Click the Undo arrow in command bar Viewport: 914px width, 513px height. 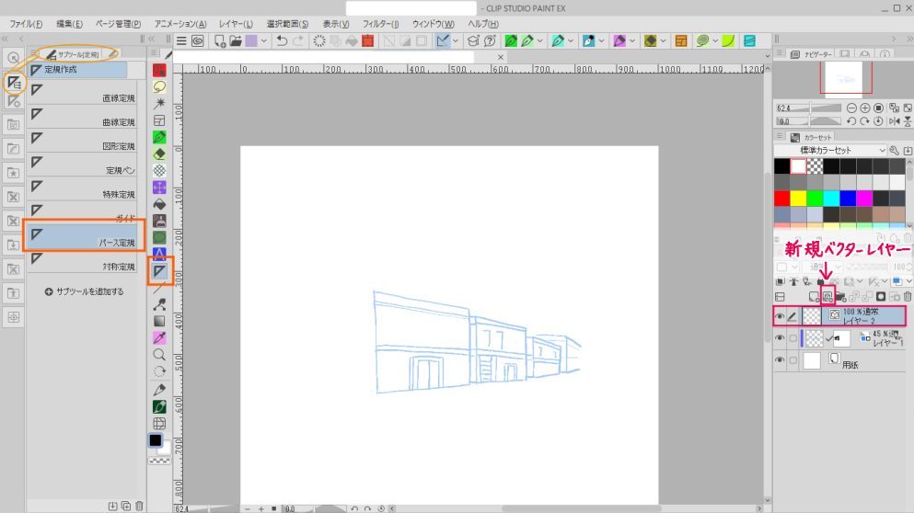282,41
